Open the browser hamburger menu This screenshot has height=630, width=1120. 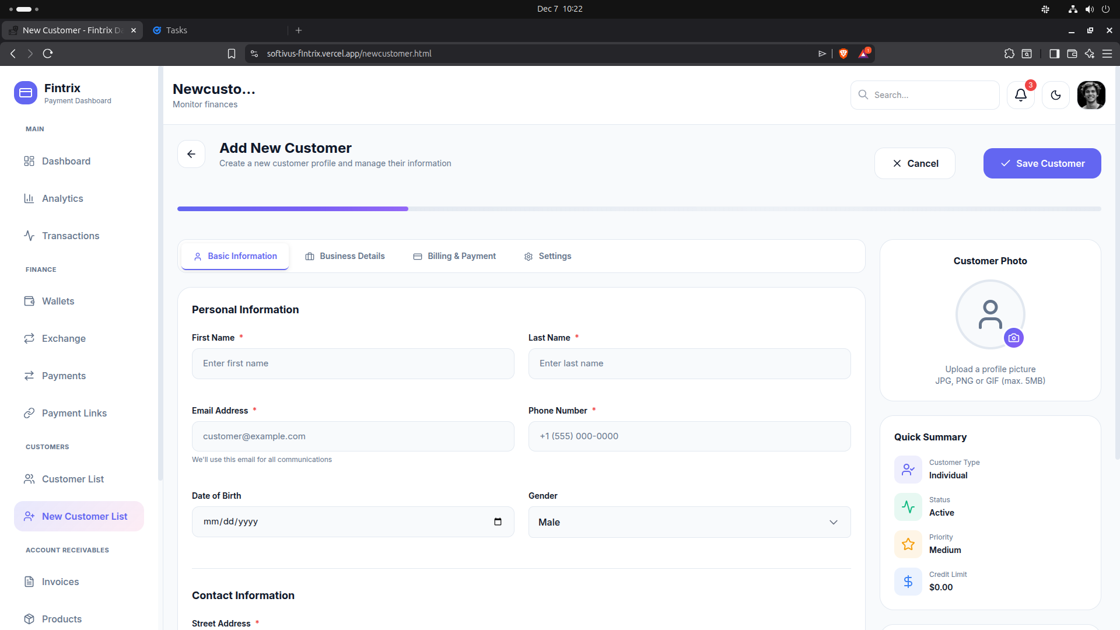click(x=1107, y=54)
